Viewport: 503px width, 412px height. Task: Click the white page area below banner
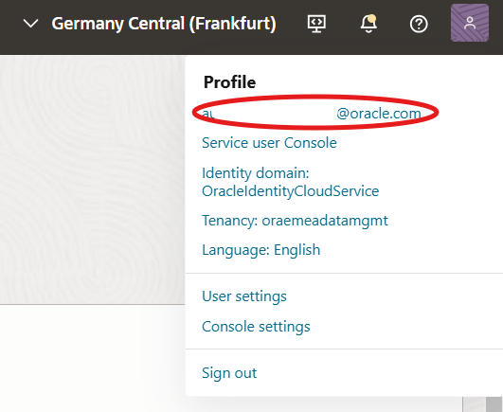[x=93, y=357]
